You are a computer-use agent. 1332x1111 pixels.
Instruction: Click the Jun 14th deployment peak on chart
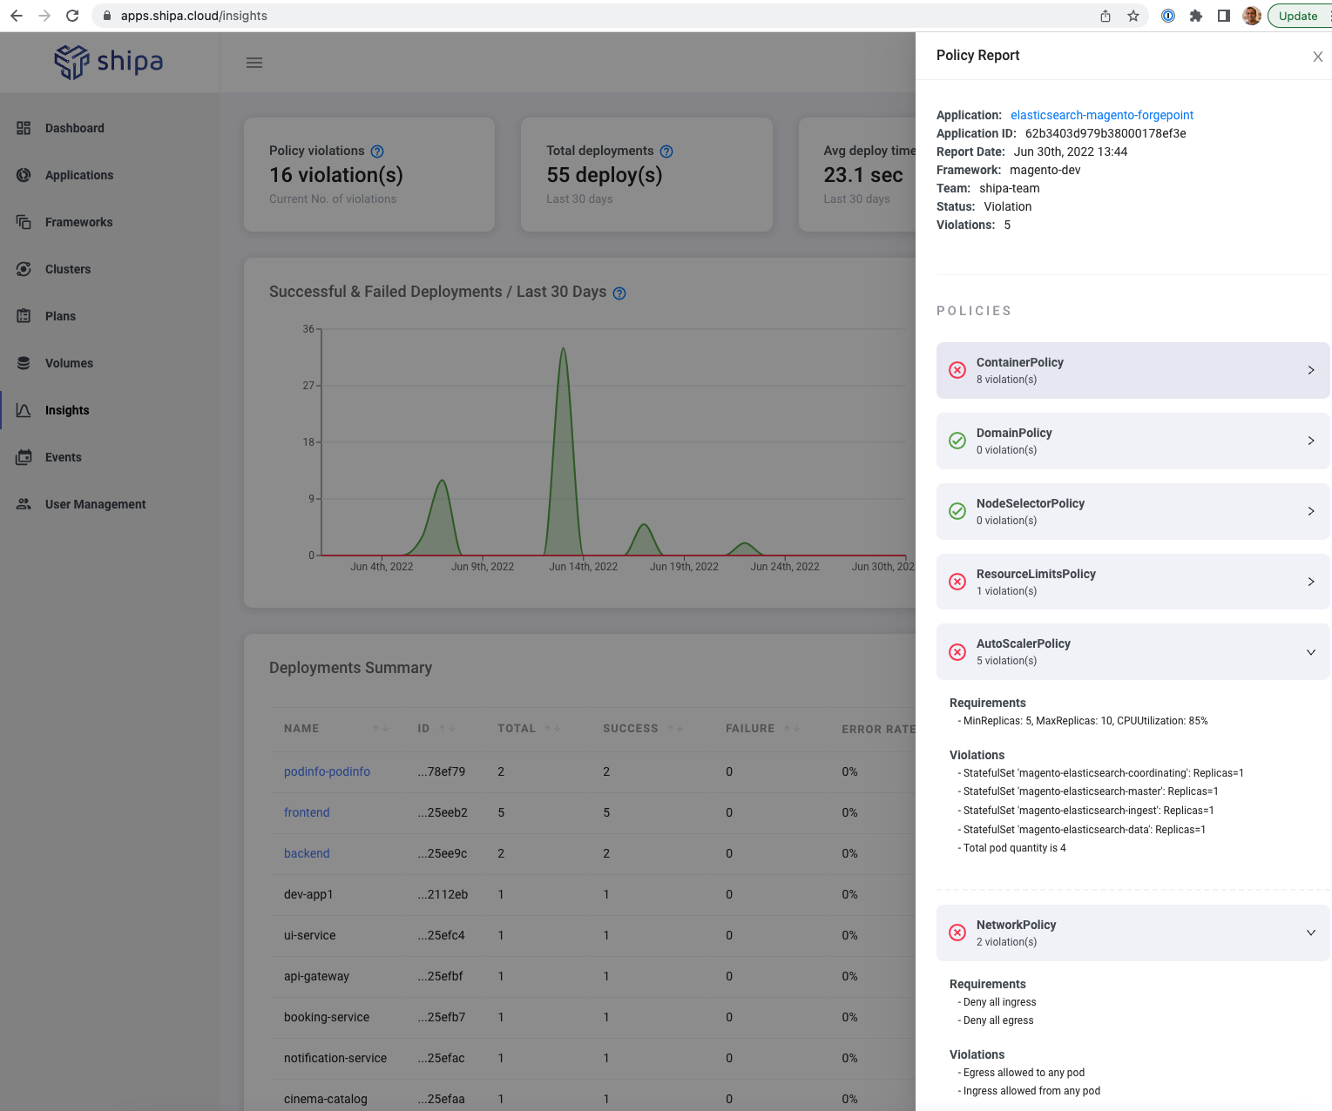tap(564, 349)
